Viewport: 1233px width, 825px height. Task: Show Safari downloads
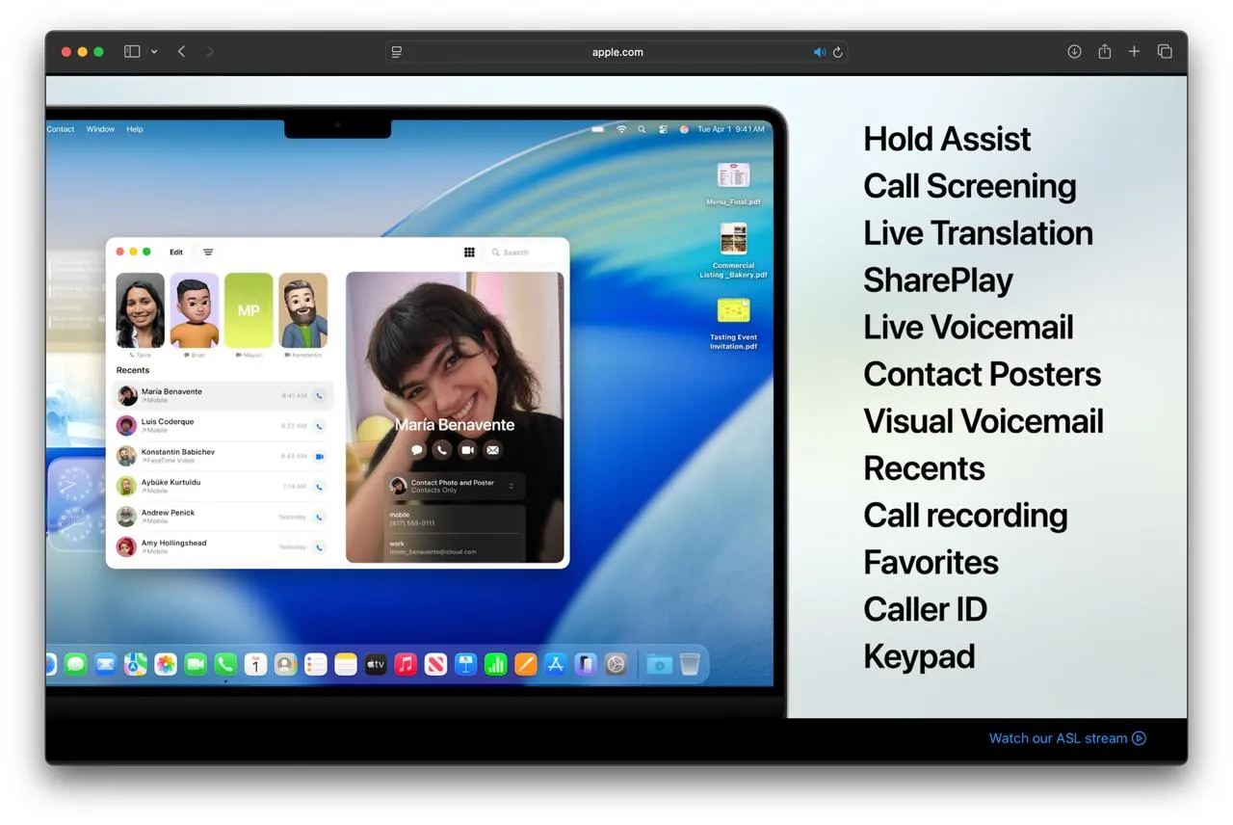1074,52
